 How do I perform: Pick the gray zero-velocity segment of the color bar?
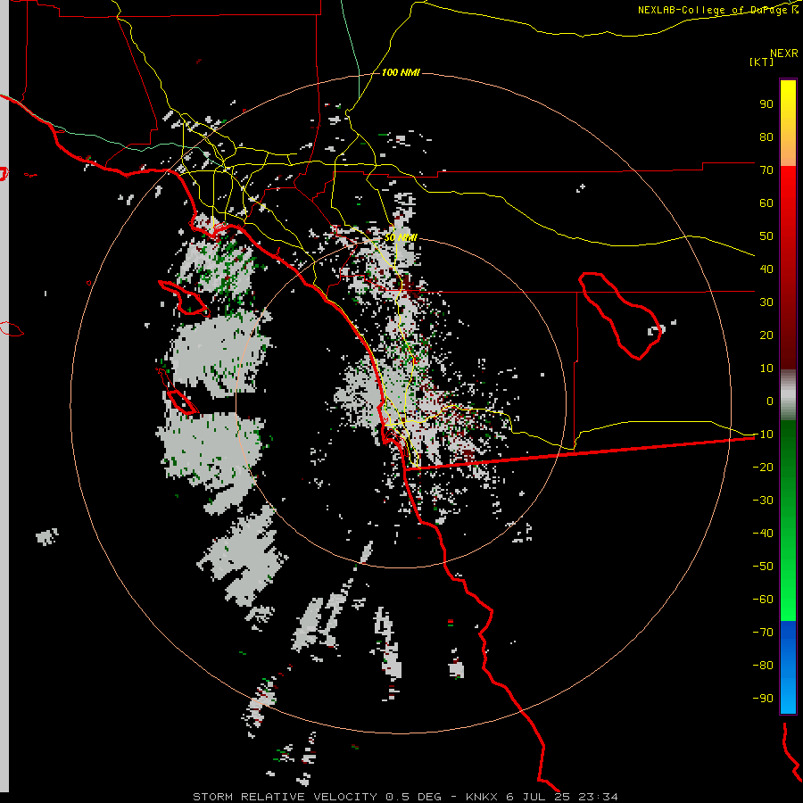(788, 395)
